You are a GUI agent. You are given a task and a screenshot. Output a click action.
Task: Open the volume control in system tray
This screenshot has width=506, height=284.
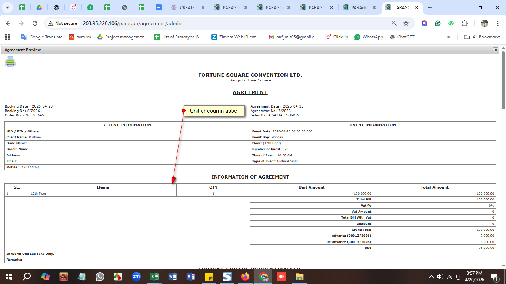tap(440, 277)
